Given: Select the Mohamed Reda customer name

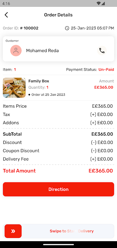Looking at the screenshot, I should point(42,51).
